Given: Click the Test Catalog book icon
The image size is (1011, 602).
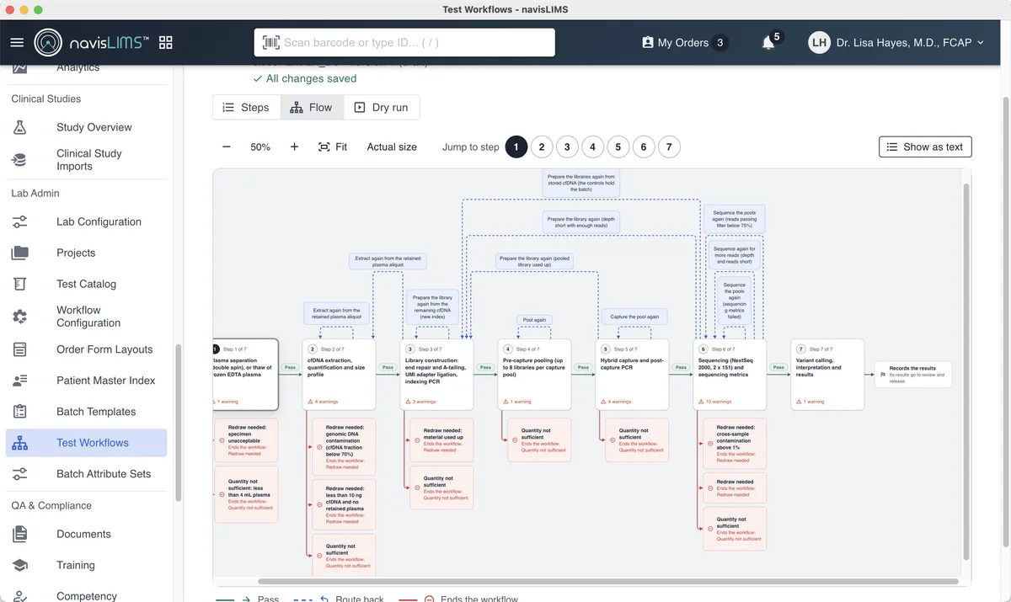Looking at the screenshot, I should click(20, 284).
